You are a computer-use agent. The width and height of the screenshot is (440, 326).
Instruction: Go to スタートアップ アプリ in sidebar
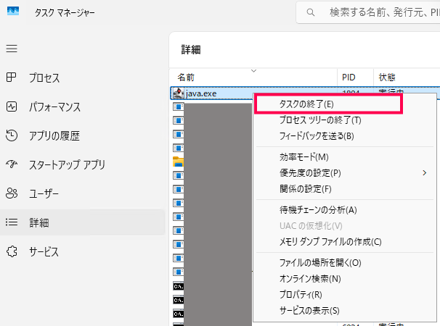click(68, 164)
